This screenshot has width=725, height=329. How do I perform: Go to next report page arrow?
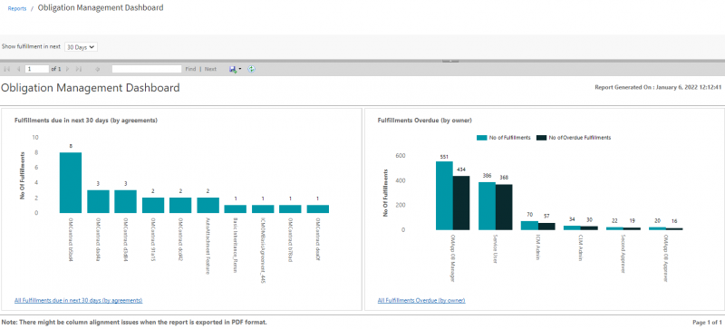[x=67, y=69]
